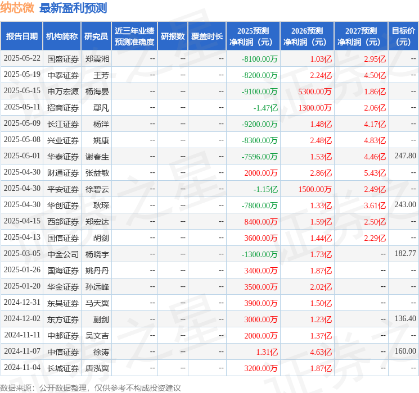419x393 pixels.
Task: Select the 近三年业绩预测准确度 column header
Action: 134,36
